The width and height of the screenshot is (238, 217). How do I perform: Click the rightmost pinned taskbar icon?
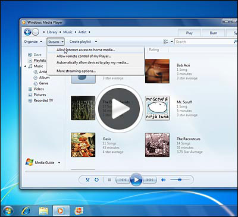coord(79,211)
